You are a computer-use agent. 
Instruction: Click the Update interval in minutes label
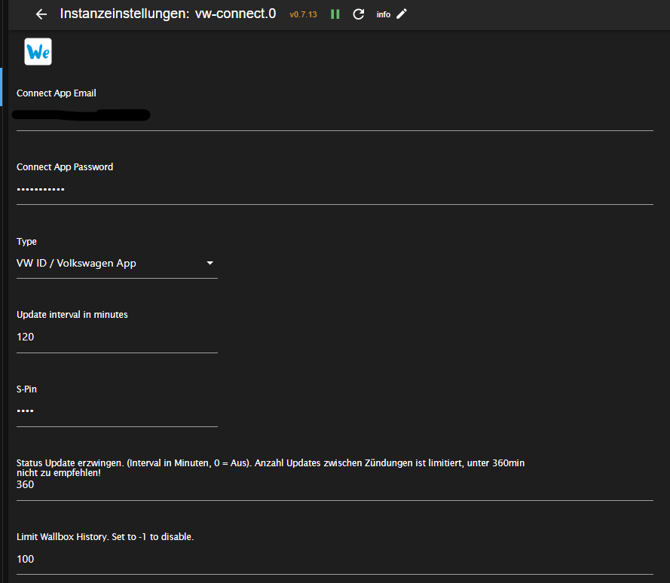point(72,315)
